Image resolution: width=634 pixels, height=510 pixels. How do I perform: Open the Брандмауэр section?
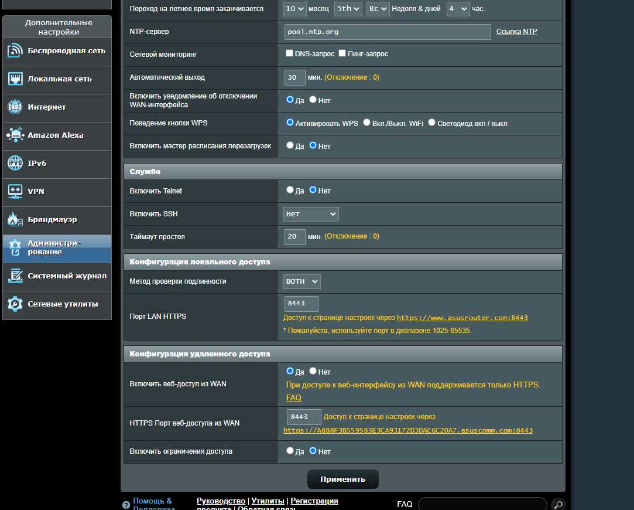pyautogui.click(x=57, y=220)
